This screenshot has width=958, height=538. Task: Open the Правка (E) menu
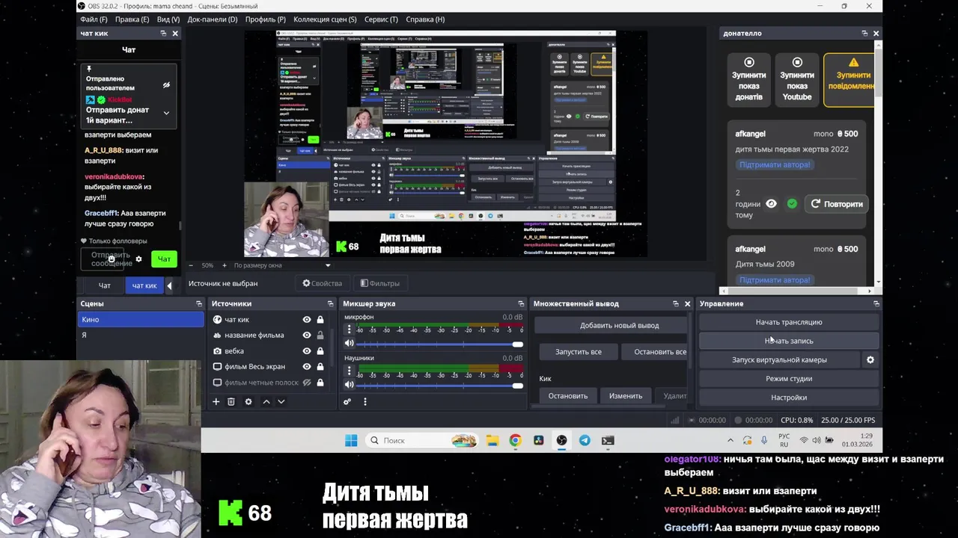coord(133,19)
